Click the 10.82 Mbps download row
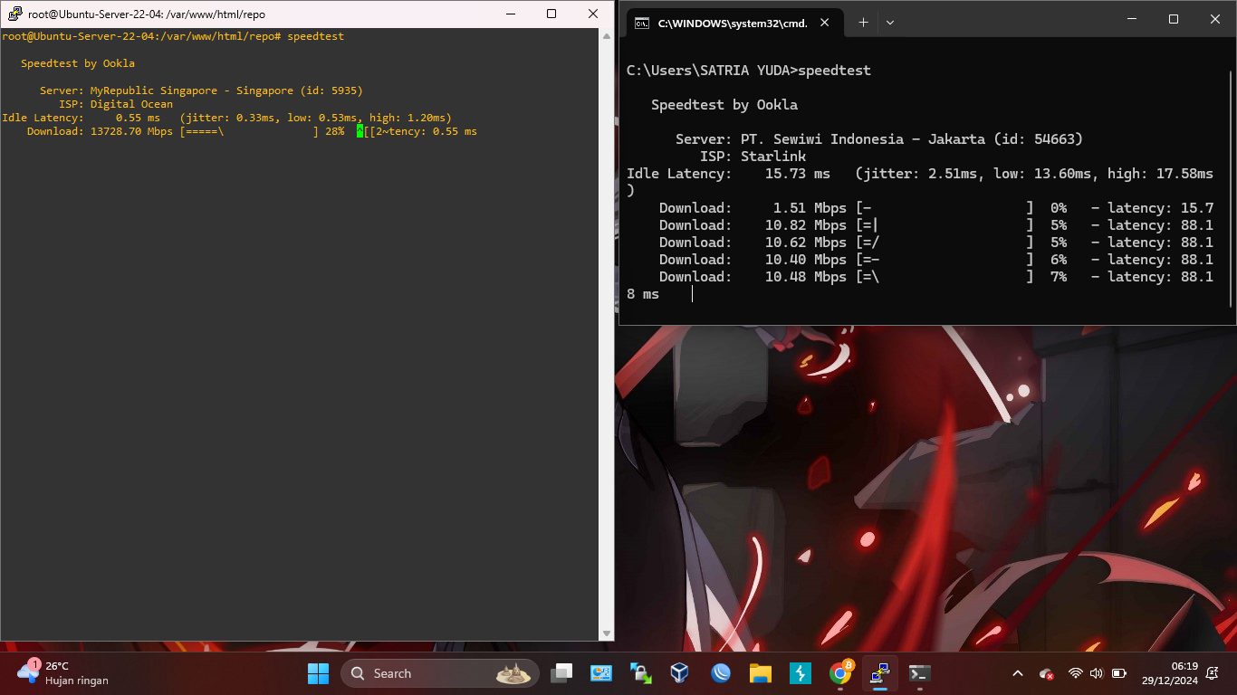The width and height of the screenshot is (1237, 695). [936, 225]
